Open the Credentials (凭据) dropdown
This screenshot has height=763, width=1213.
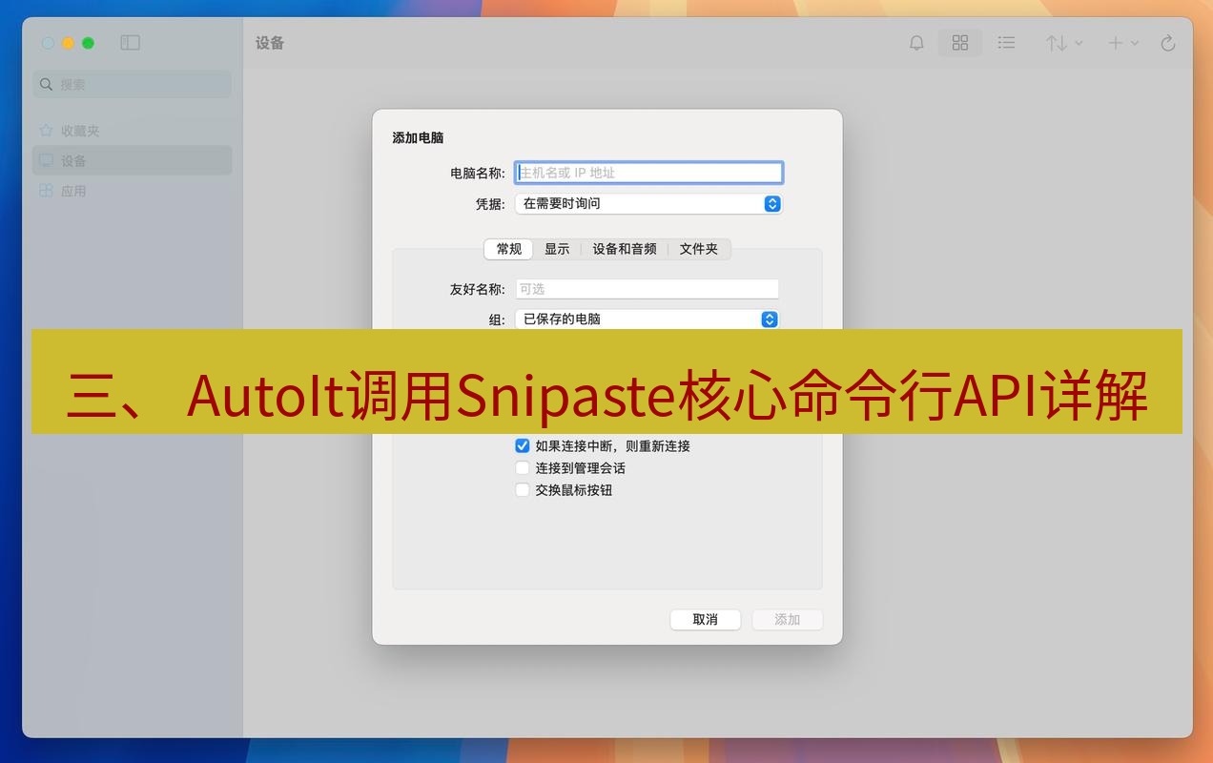pyautogui.click(x=648, y=203)
